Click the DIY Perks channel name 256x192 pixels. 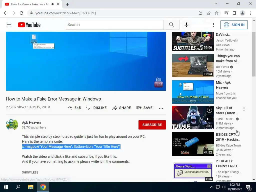click(x=222, y=67)
